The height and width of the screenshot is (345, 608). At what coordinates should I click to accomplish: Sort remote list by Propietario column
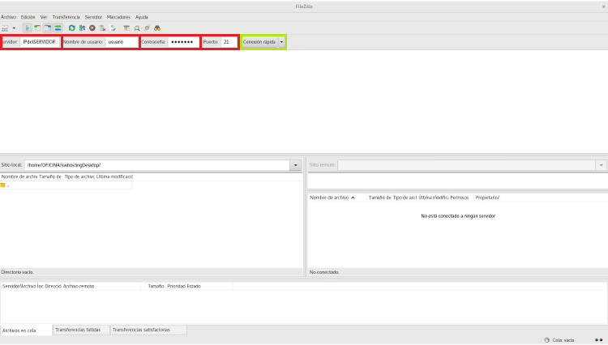487,198
